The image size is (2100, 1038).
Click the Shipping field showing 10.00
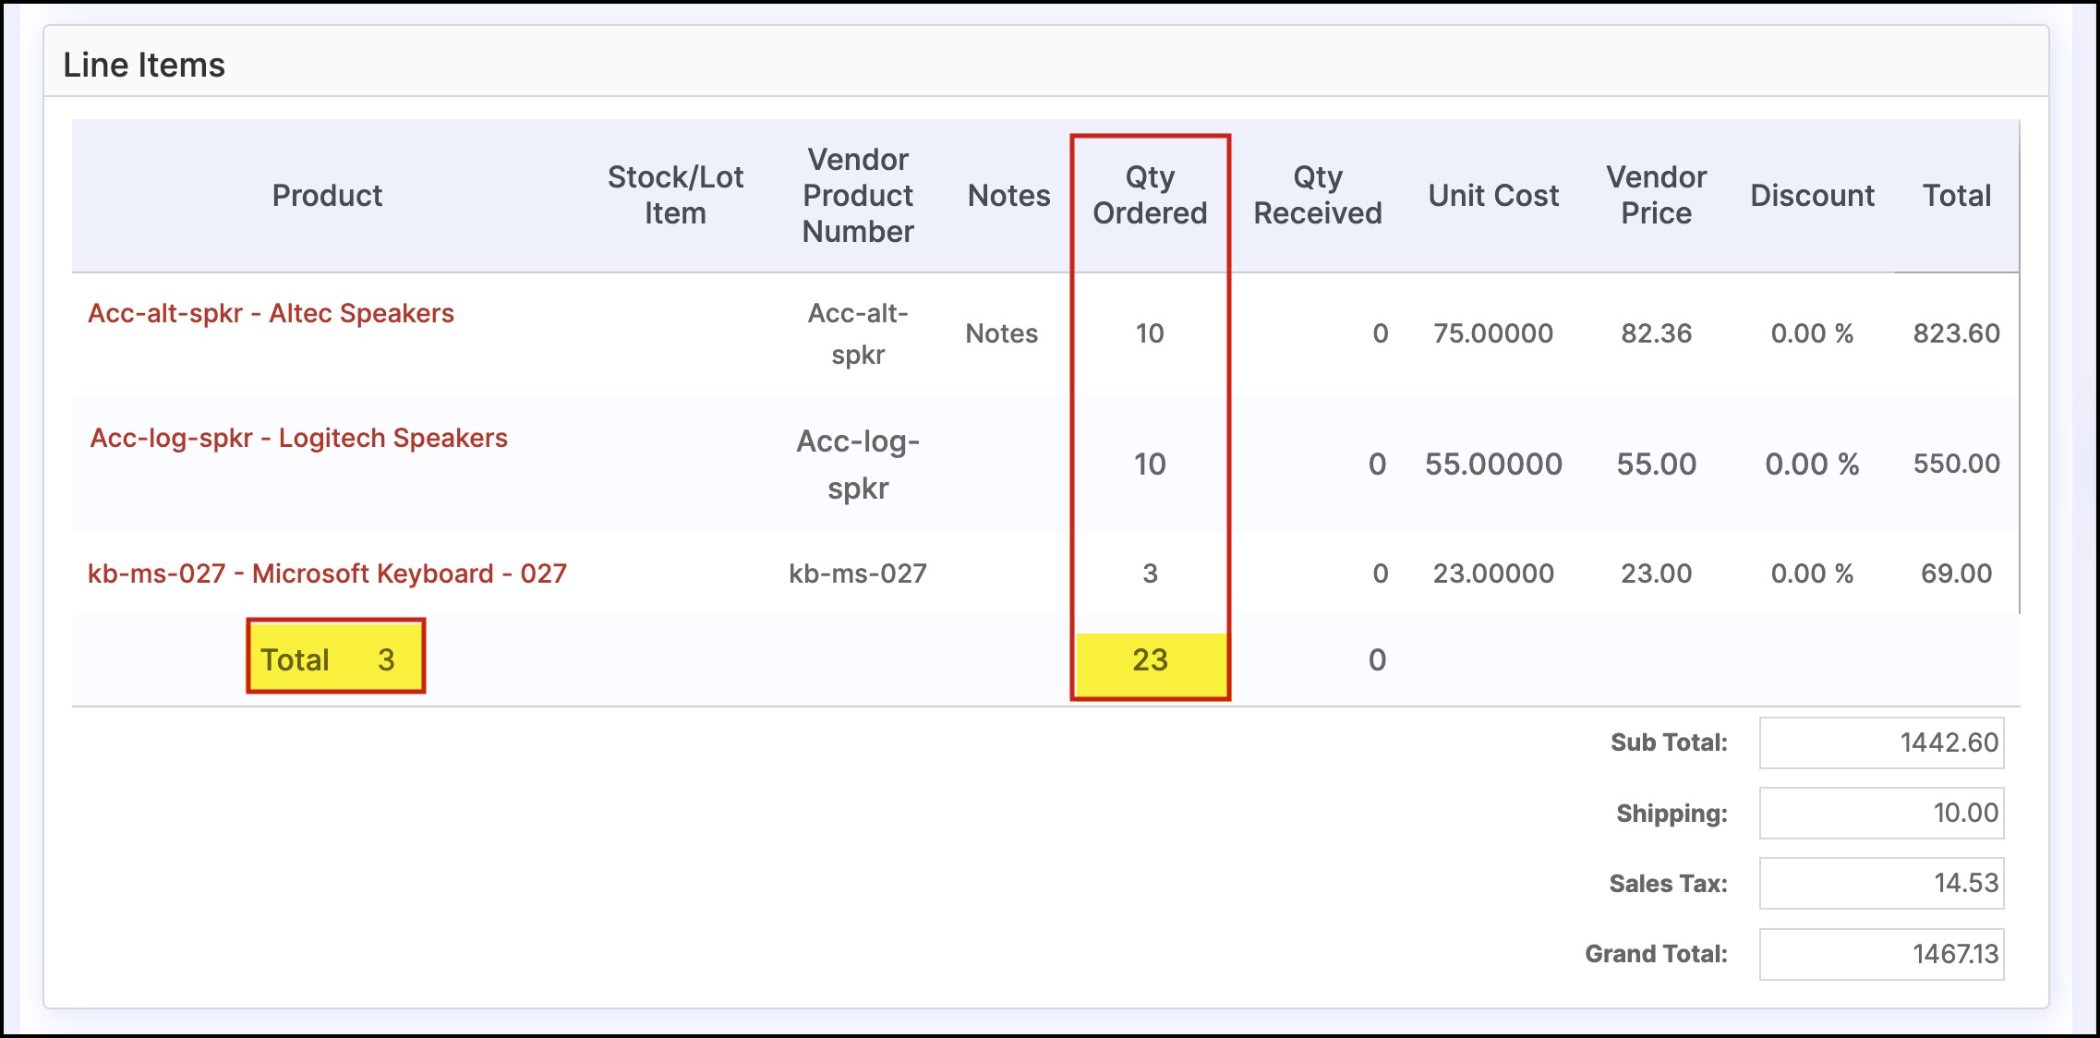pyautogui.click(x=1881, y=813)
